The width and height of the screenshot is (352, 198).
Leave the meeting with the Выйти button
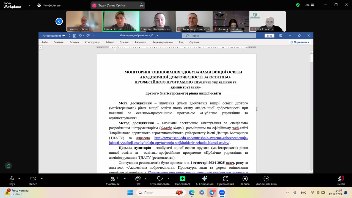click(x=341, y=180)
